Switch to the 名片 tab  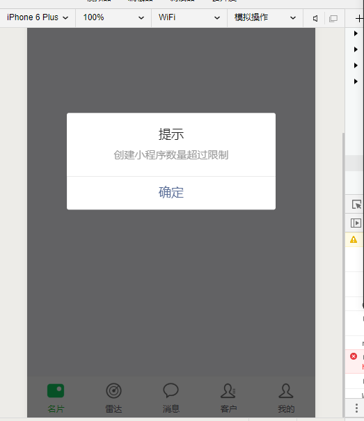coord(56,398)
